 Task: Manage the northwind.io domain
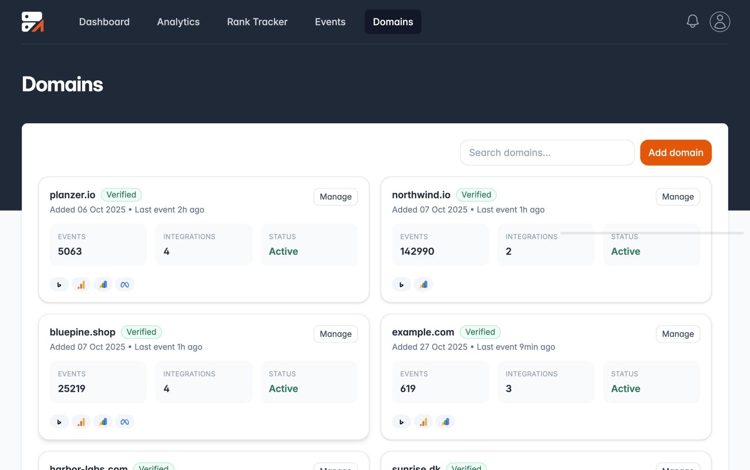coord(678,197)
